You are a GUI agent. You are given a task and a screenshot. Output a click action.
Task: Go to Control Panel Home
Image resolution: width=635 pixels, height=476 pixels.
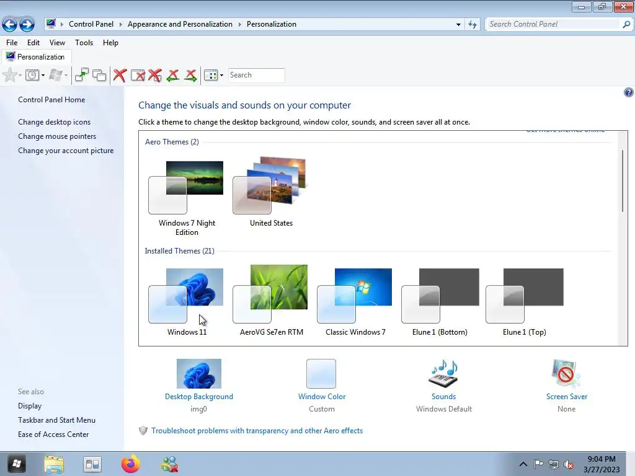[x=51, y=100]
